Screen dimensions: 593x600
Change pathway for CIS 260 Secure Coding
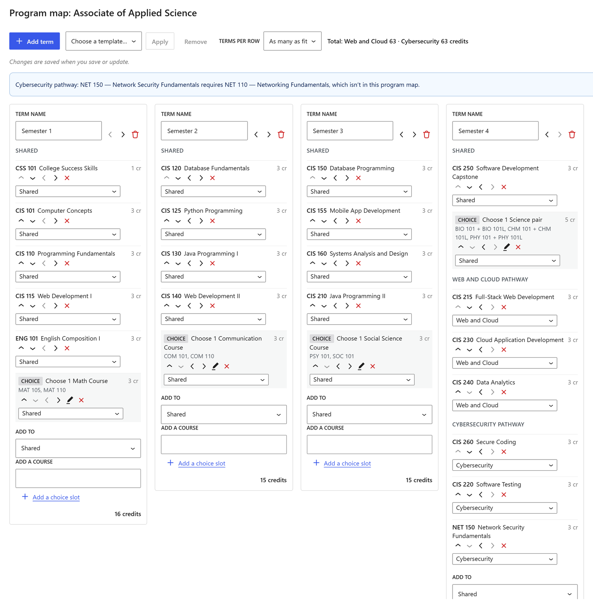click(x=504, y=465)
